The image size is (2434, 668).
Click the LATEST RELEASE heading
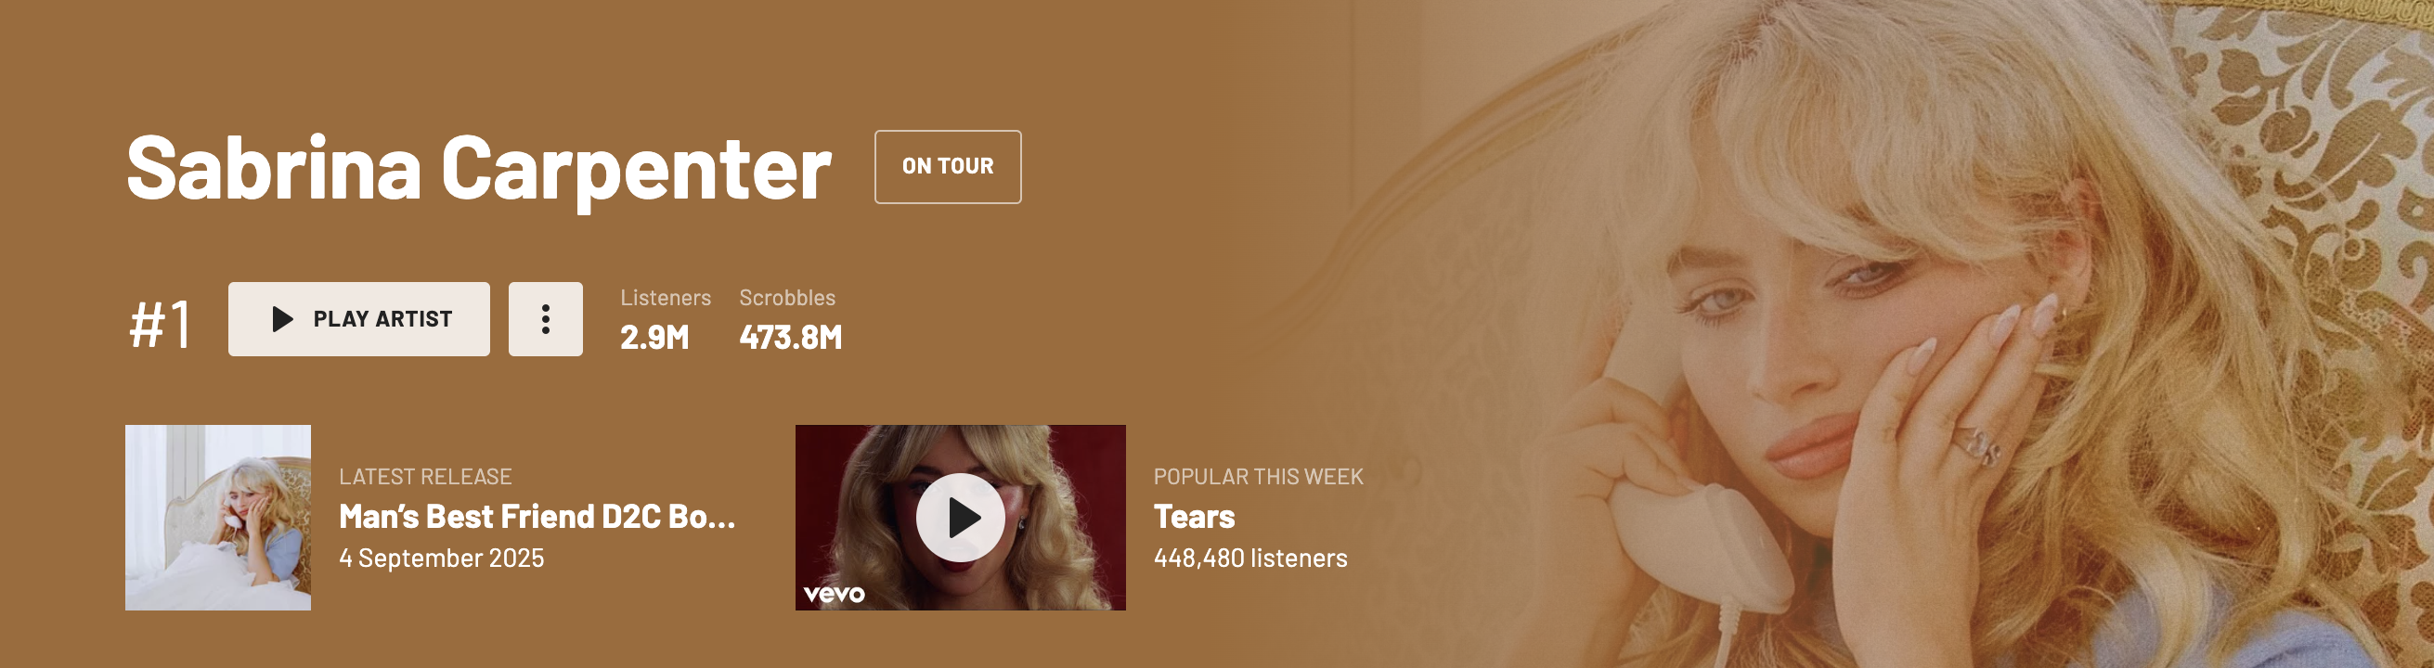click(425, 477)
